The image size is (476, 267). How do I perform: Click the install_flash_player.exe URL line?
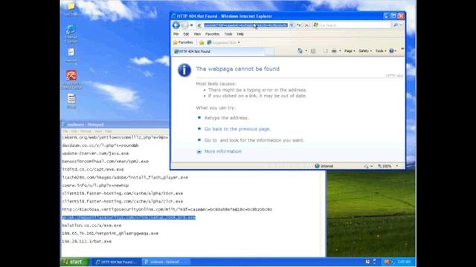[125, 177]
